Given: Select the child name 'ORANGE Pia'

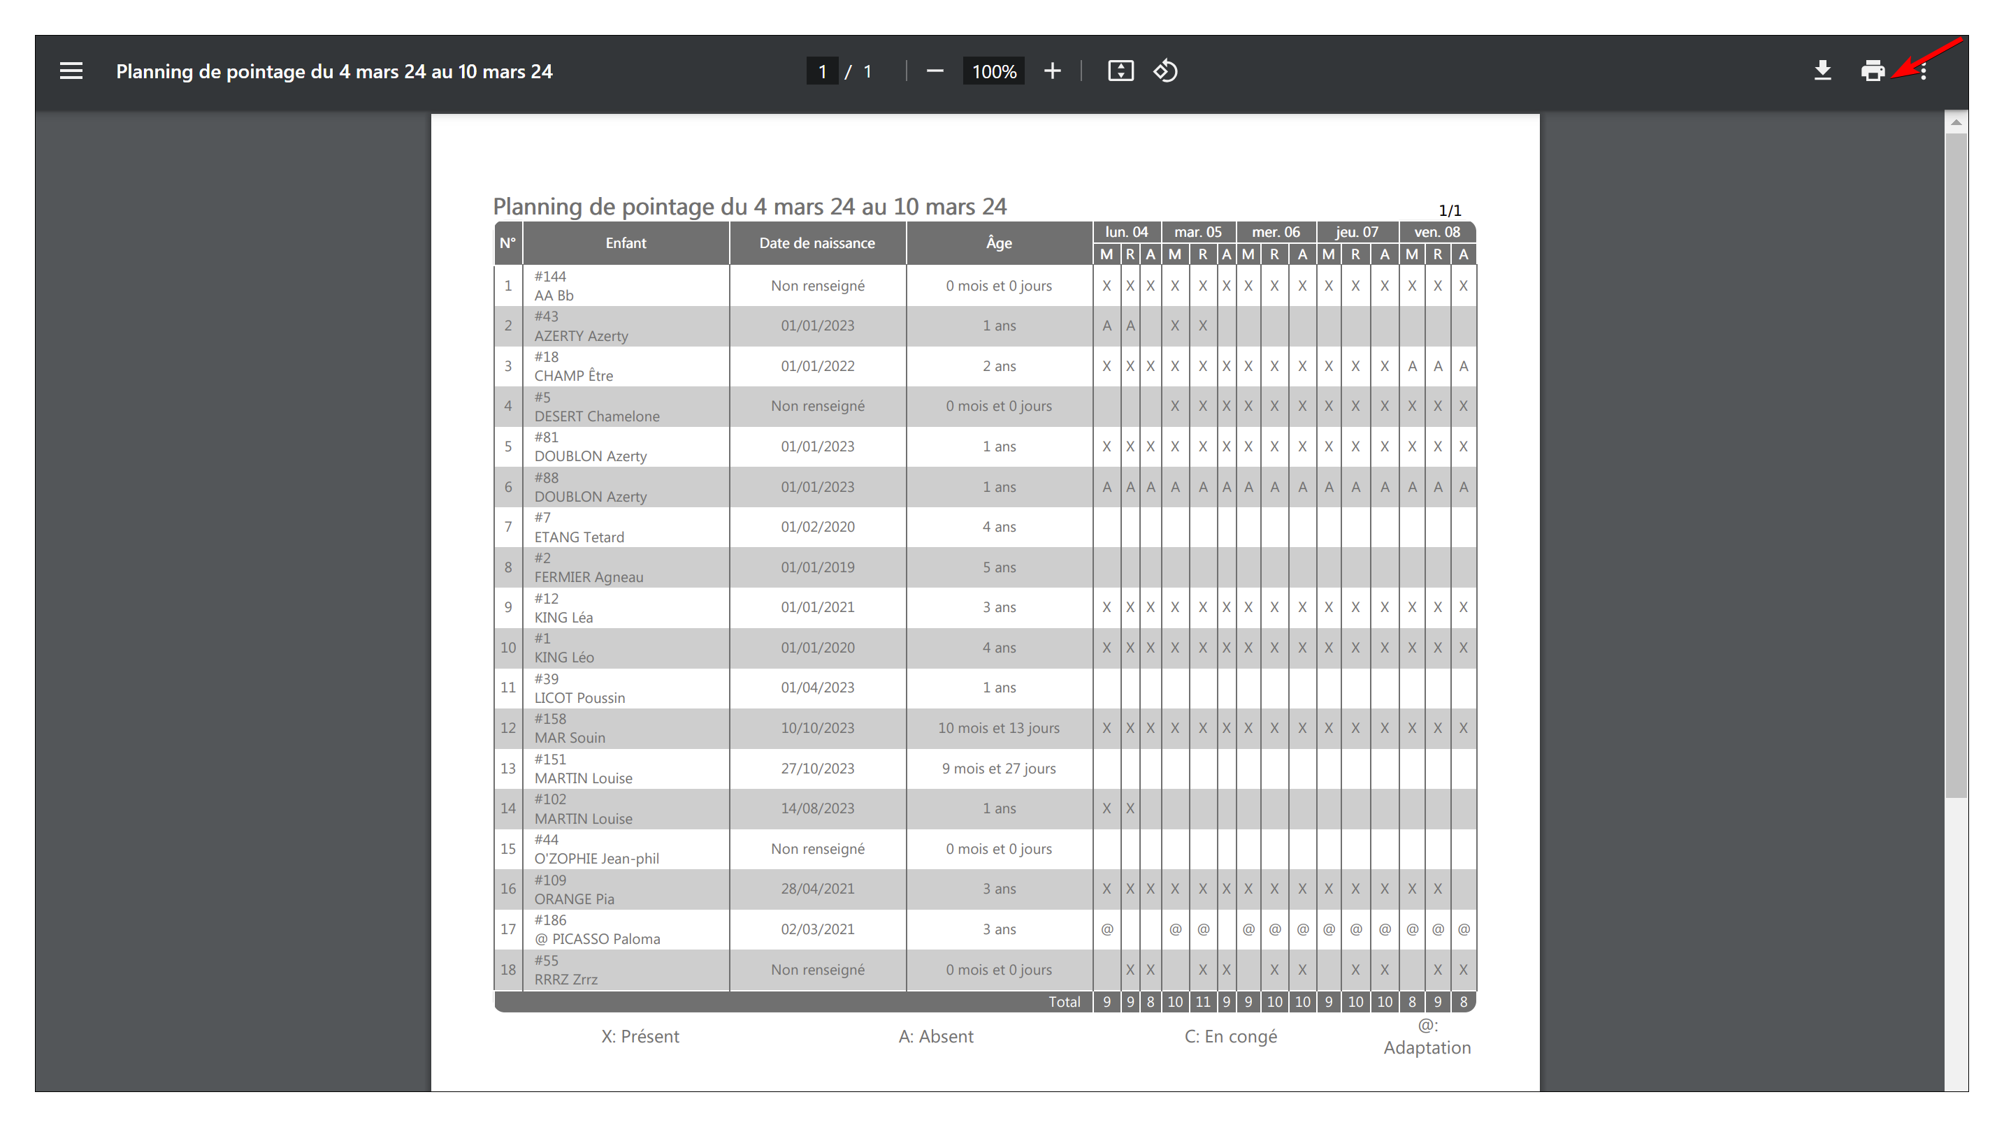Looking at the screenshot, I should click(574, 899).
